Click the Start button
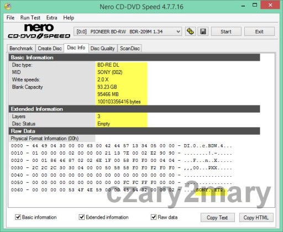Image resolution: width=283 pixels, height=232 pixels. pos(226,31)
